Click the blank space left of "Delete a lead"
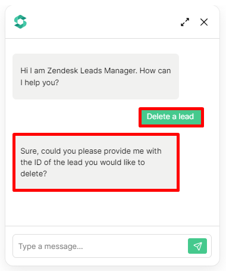This screenshot has height=271, width=226. pyautogui.click(x=76, y=117)
